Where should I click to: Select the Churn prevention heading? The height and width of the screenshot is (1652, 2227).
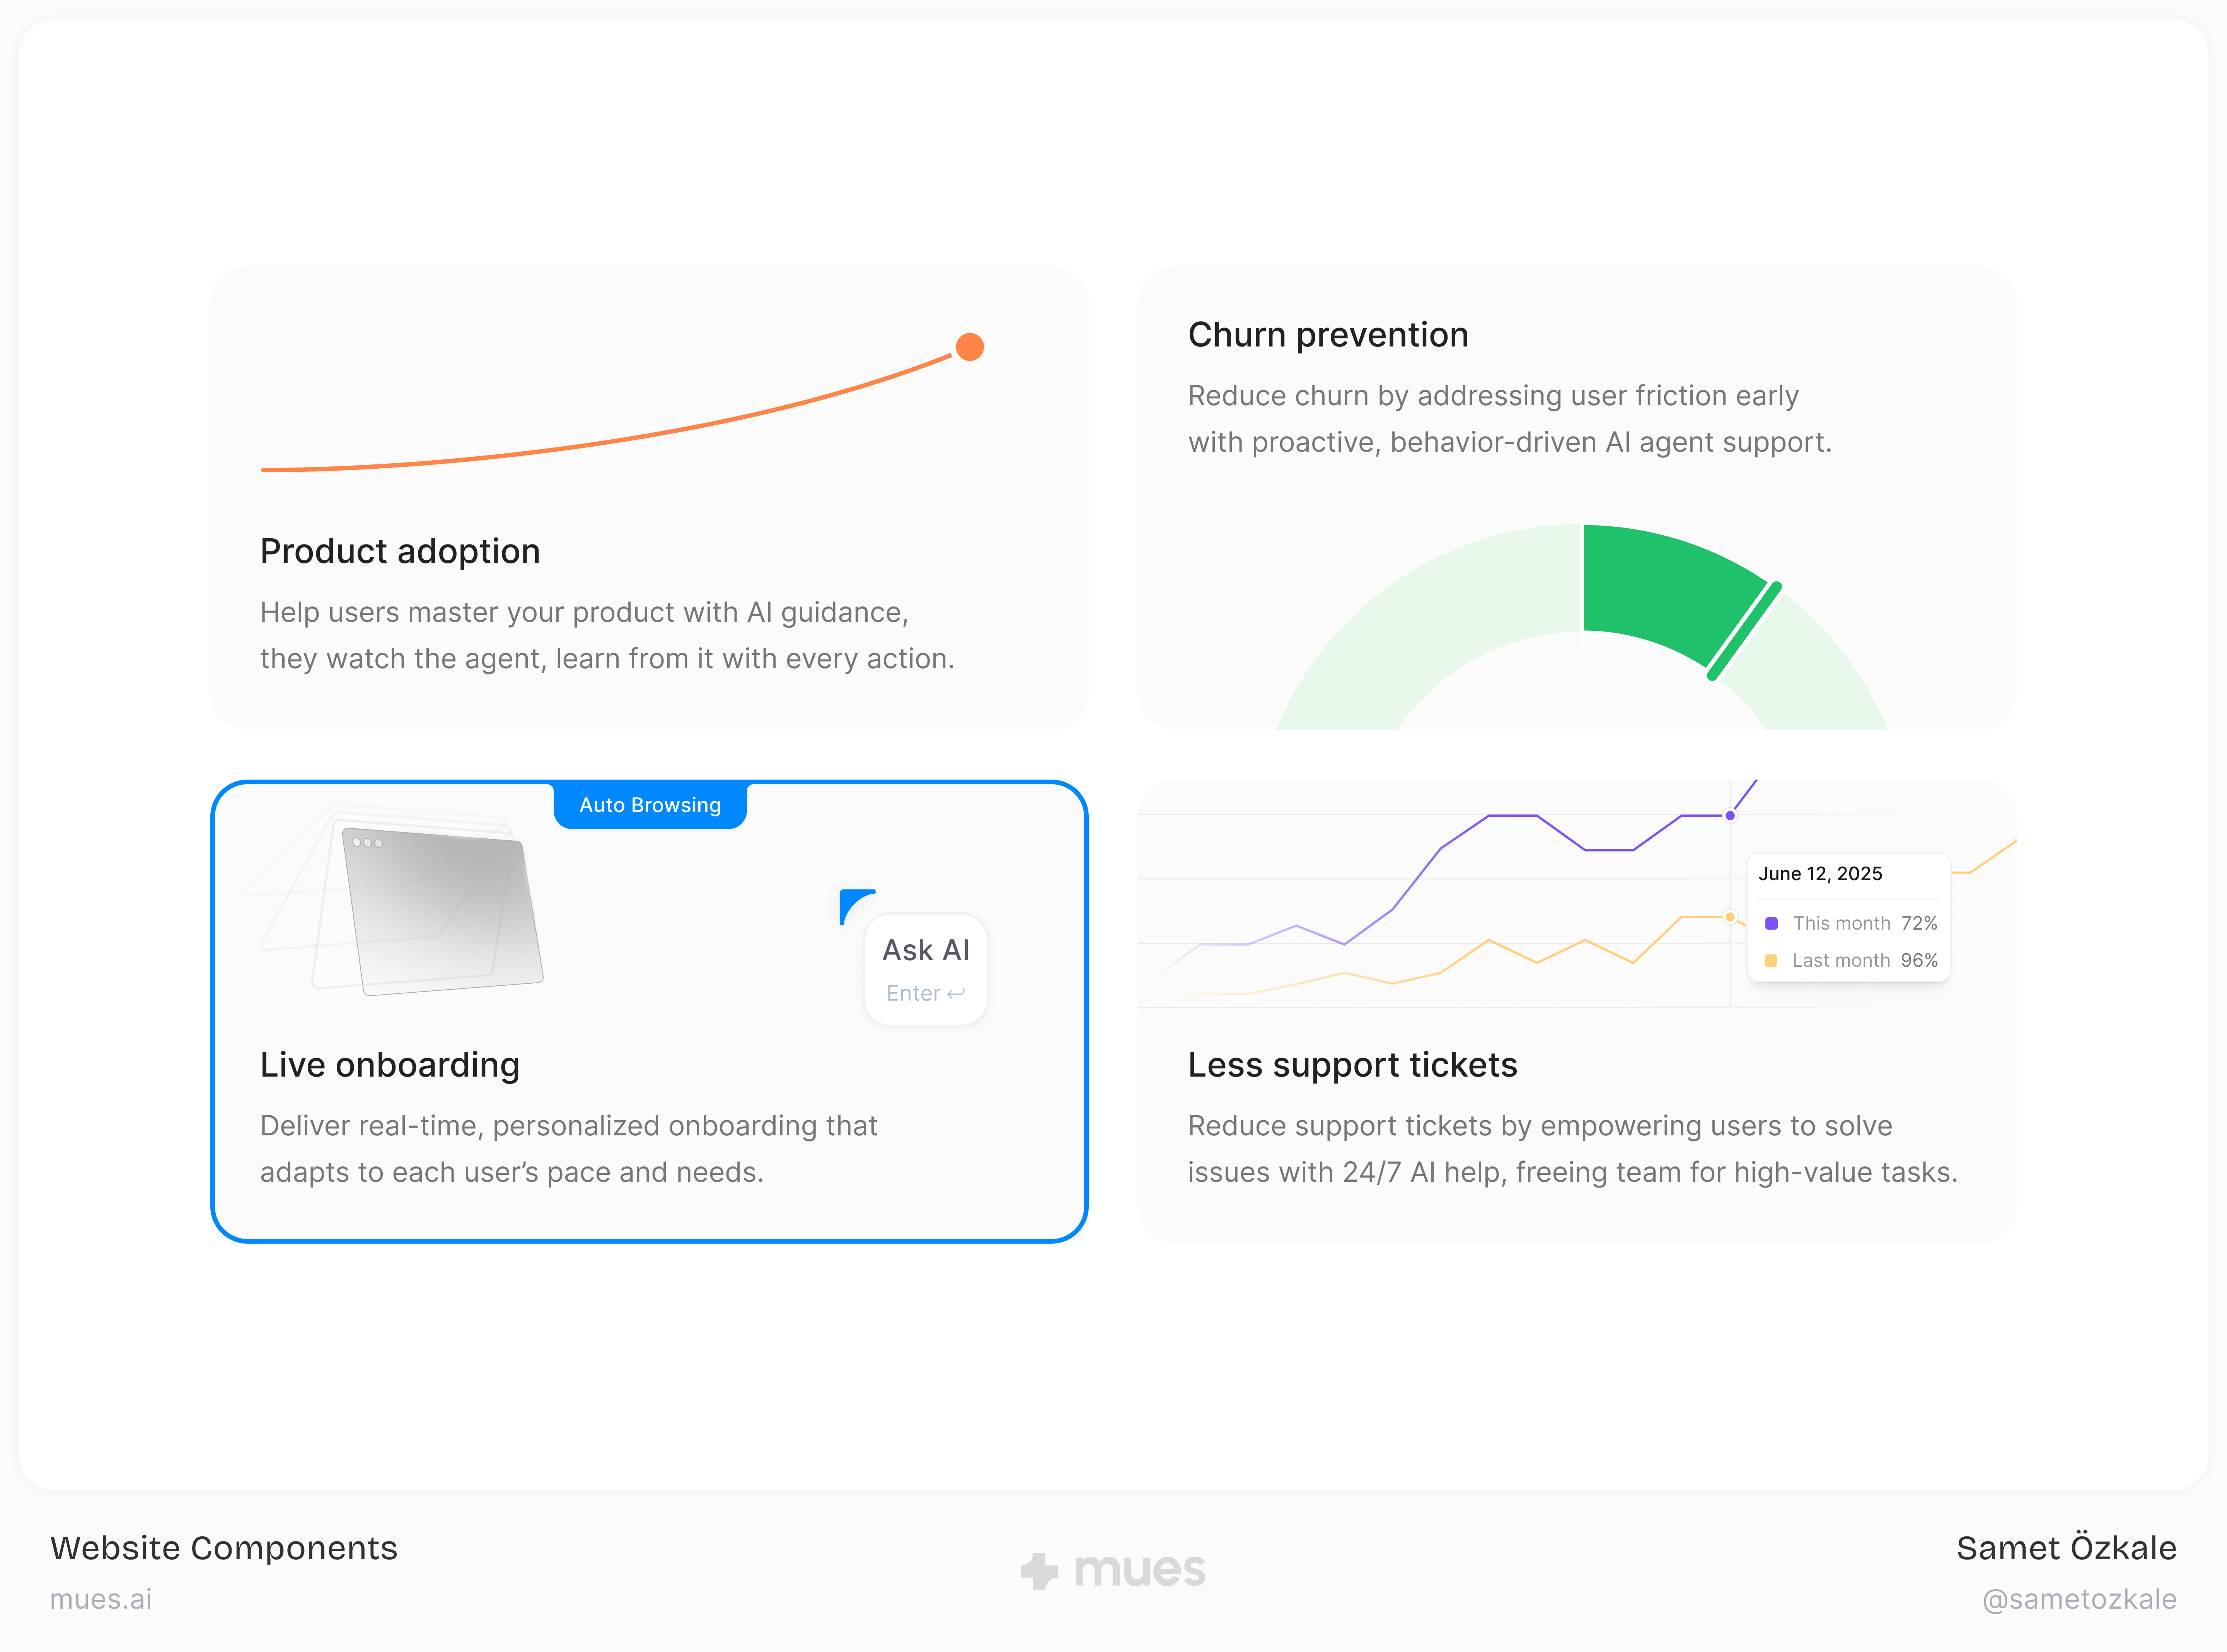[1327, 334]
